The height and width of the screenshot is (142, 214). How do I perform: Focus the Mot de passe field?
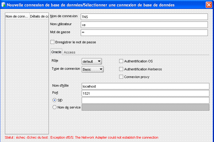point(144,33)
